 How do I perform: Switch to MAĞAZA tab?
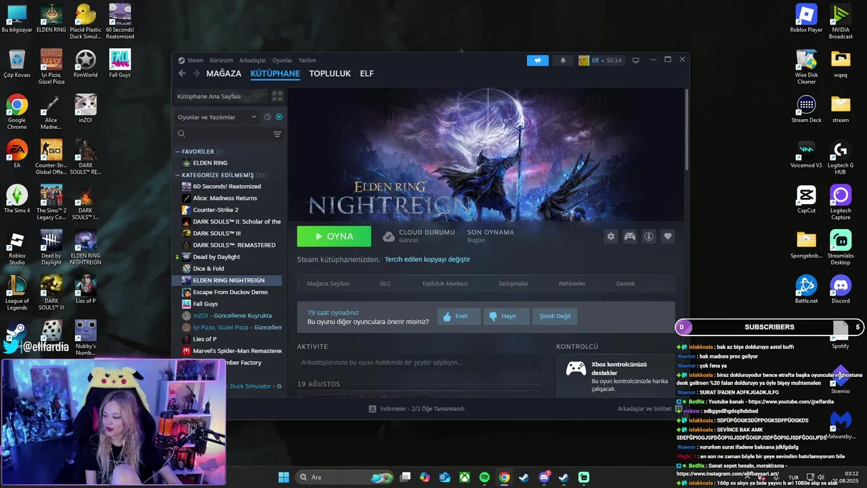coord(224,73)
